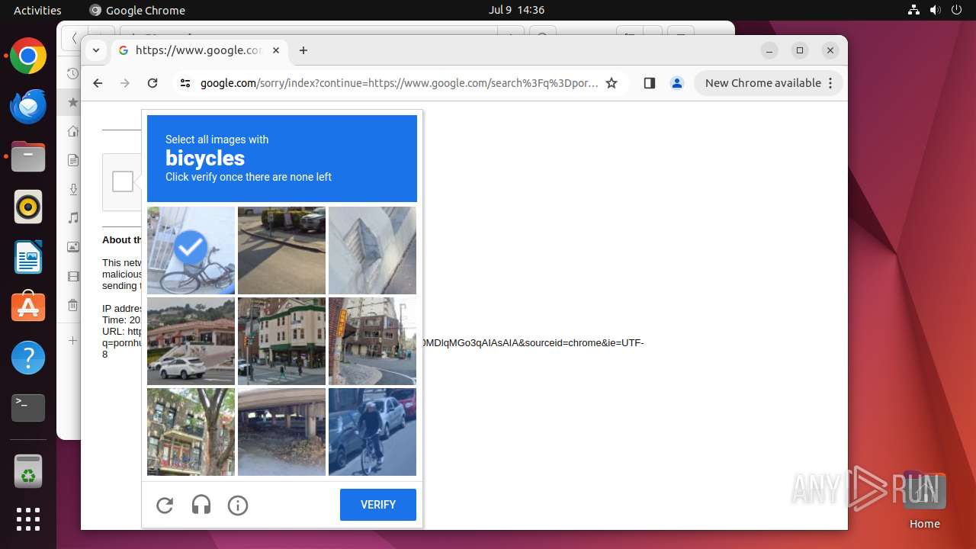
Task: View site information icon in address bar
Action: point(185,83)
